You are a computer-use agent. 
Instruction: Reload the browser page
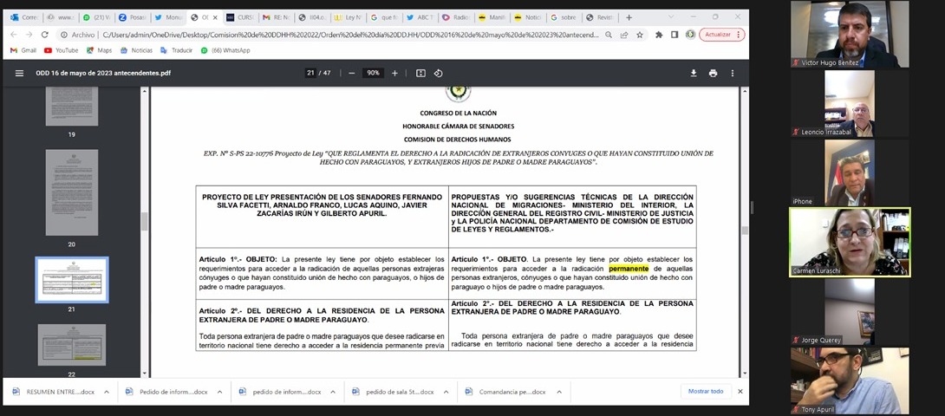tap(44, 35)
